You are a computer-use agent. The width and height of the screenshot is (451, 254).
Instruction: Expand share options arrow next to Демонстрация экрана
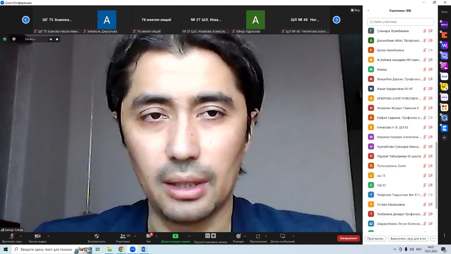point(189,236)
